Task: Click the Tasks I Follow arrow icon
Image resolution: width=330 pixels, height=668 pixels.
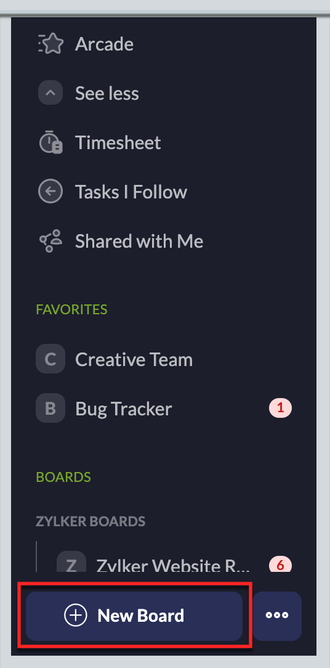Action: (50, 192)
